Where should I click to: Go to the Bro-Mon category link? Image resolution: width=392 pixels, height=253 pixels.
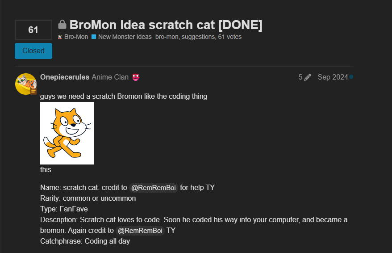[76, 37]
